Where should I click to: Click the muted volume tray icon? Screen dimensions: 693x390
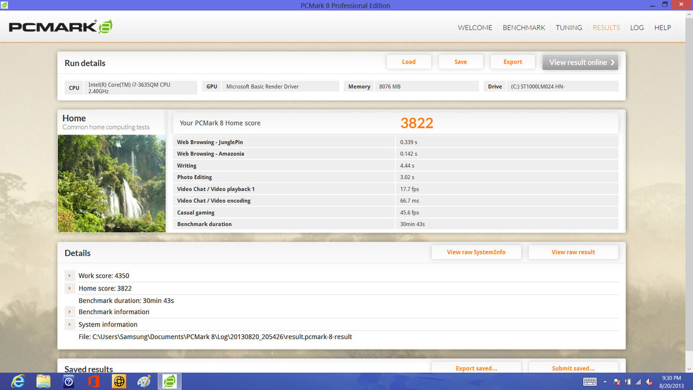pos(649,382)
